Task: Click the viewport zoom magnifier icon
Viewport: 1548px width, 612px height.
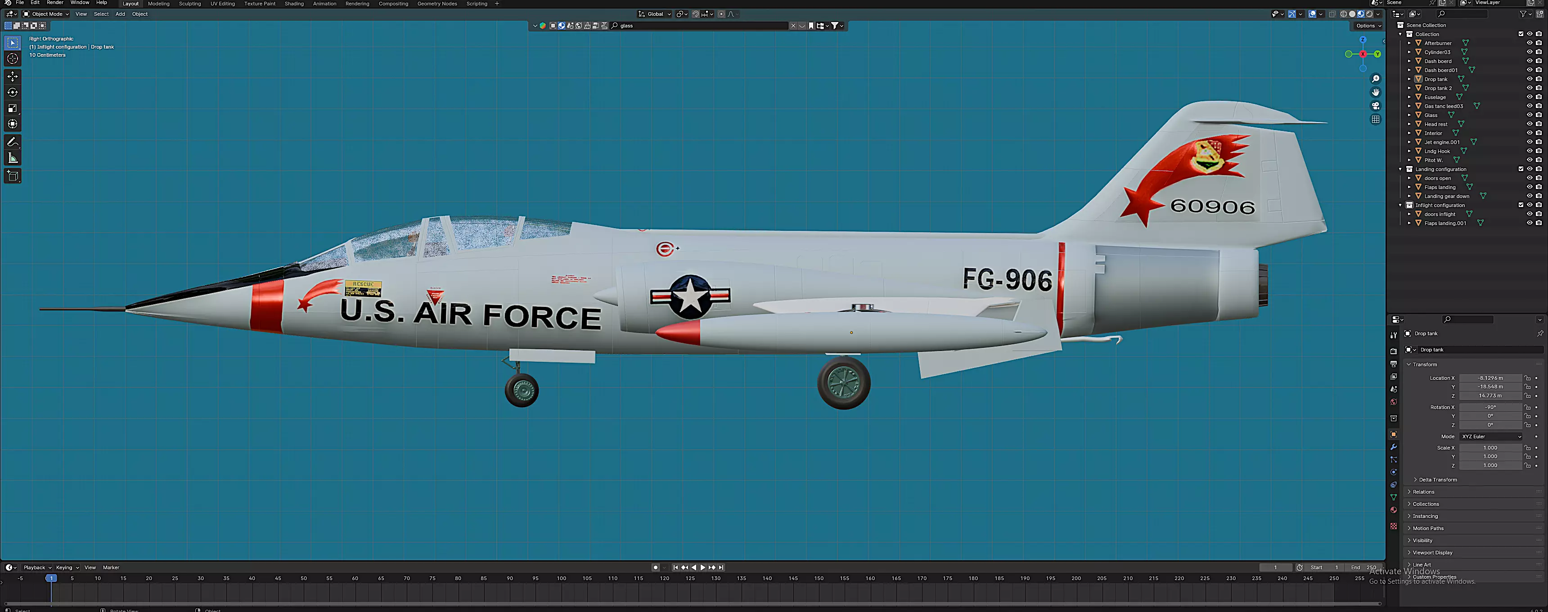Action: [x=1376, y=79]
